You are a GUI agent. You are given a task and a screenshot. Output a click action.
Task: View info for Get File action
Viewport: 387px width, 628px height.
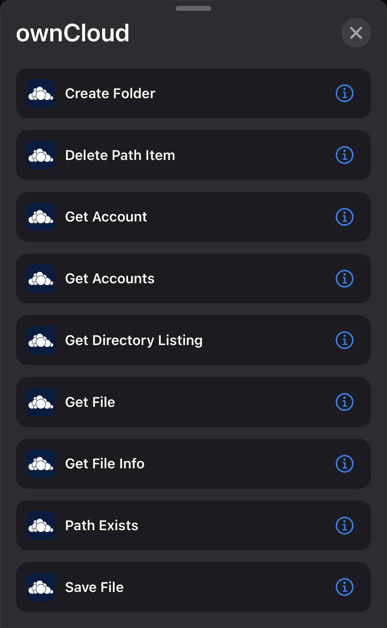click(345, 402)
